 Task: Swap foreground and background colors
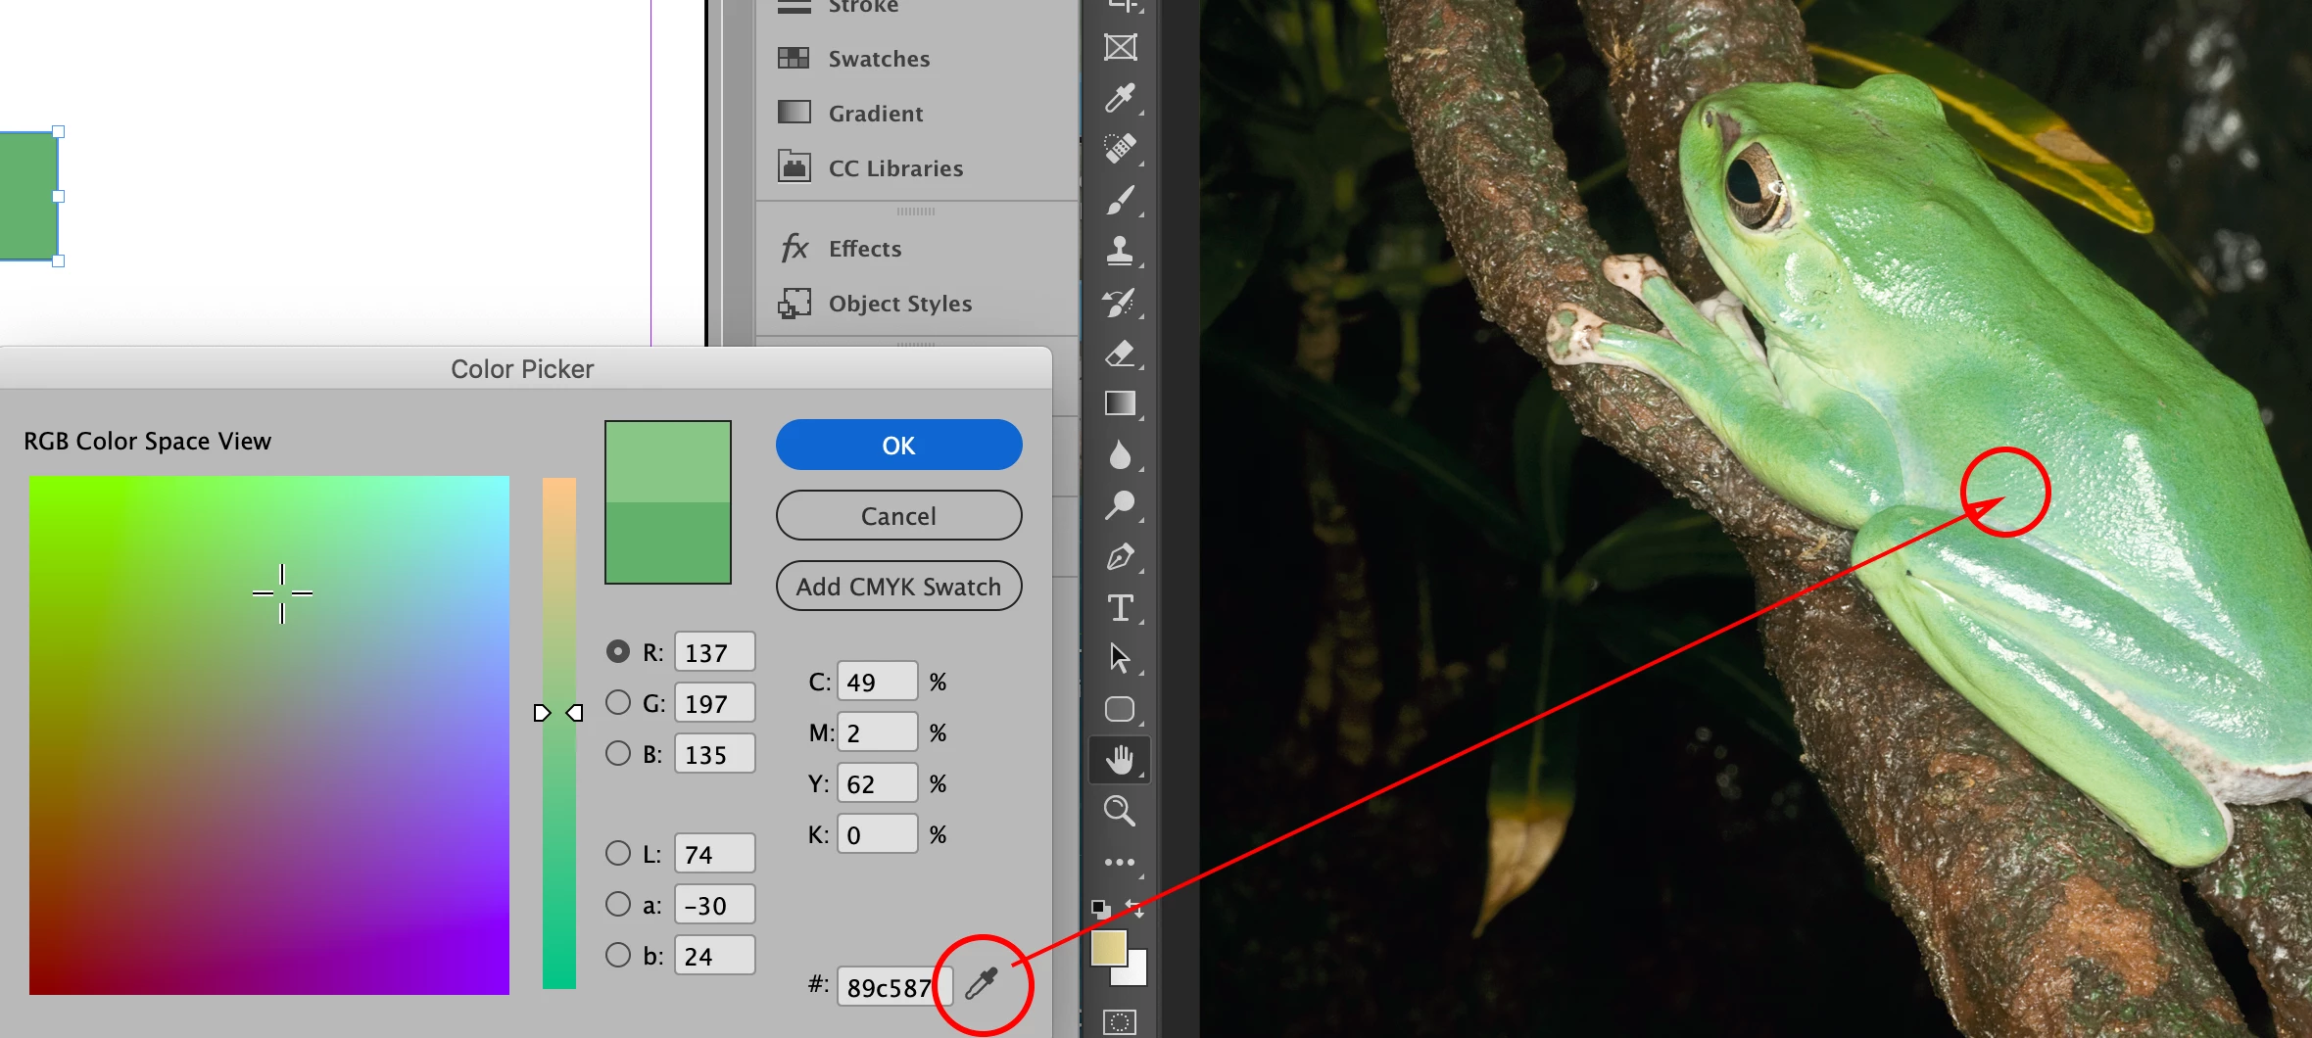pyautogui.click(x=1134, y=909)
